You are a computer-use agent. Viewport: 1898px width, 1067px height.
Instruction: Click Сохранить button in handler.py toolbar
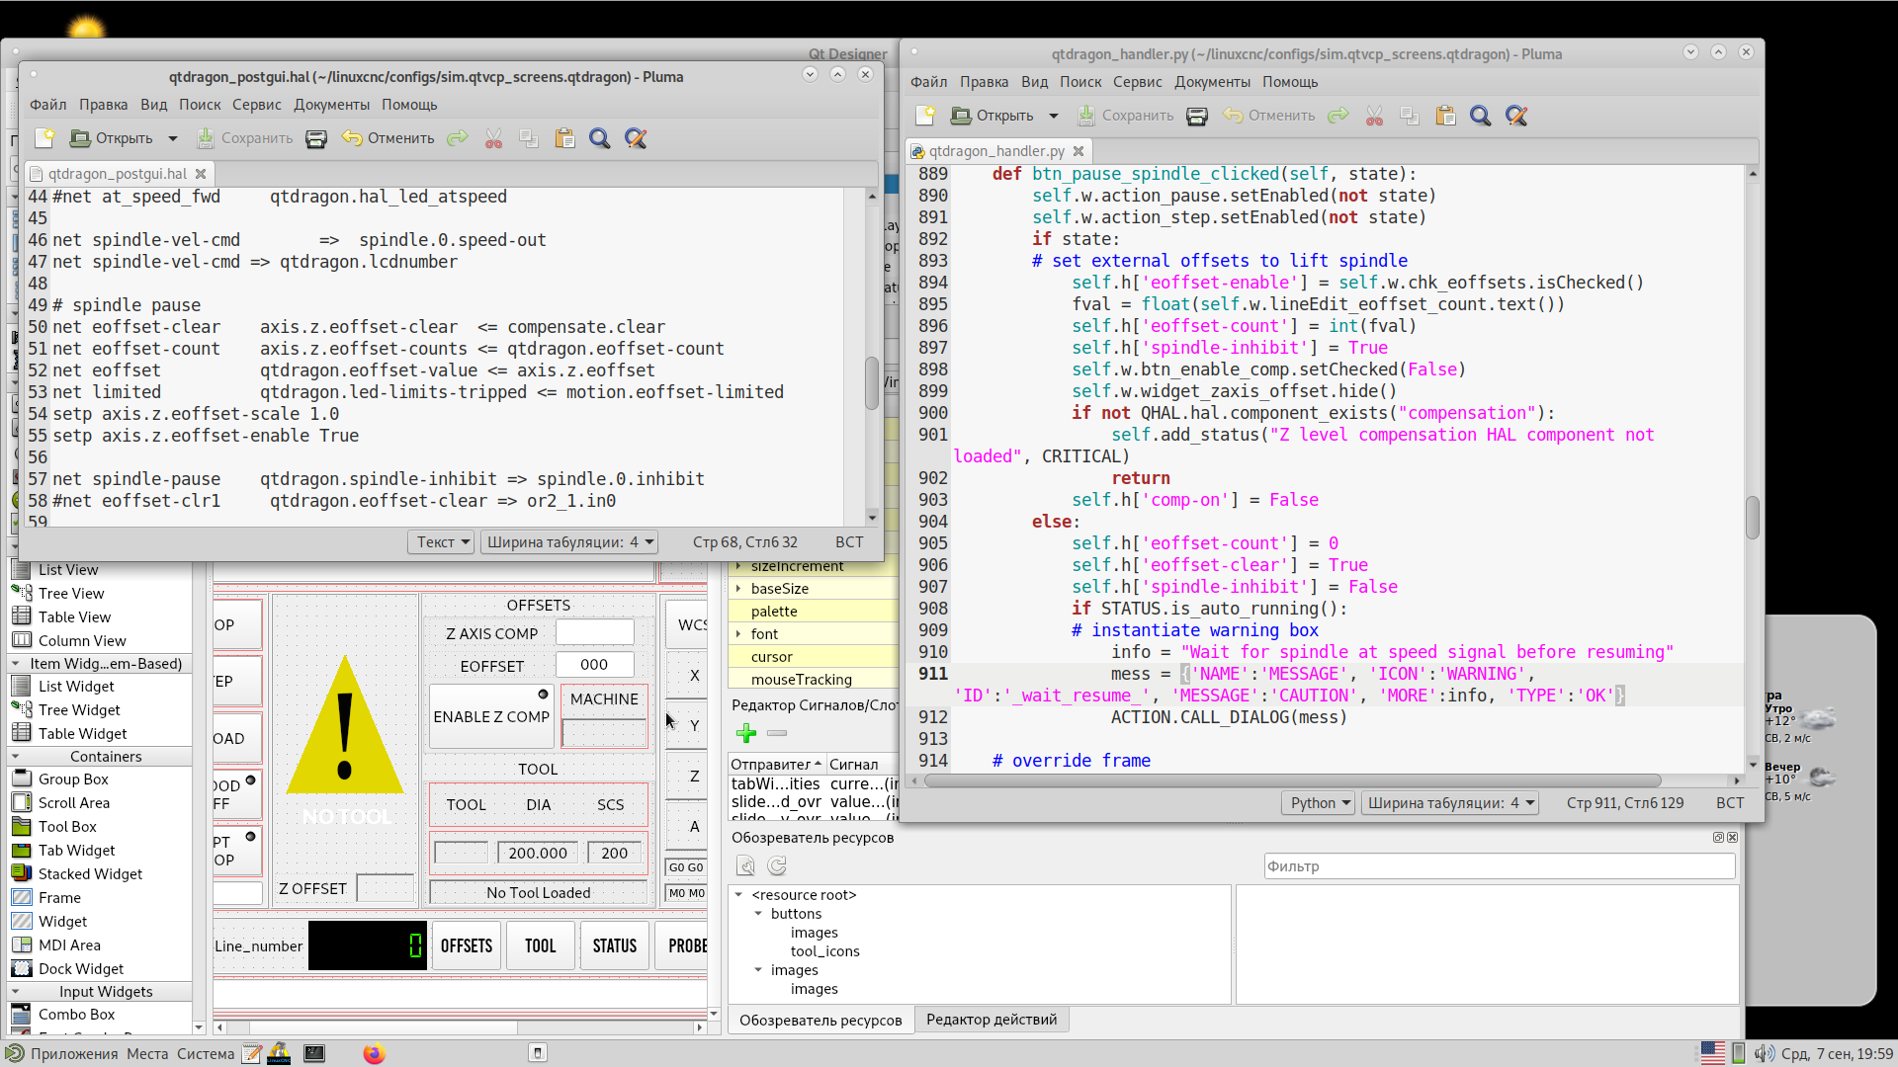point(1126,116)
